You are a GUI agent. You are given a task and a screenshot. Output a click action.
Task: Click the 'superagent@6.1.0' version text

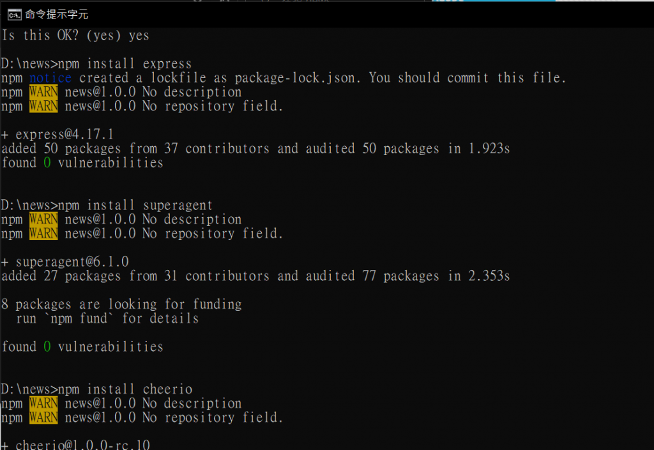click(72, 262)
